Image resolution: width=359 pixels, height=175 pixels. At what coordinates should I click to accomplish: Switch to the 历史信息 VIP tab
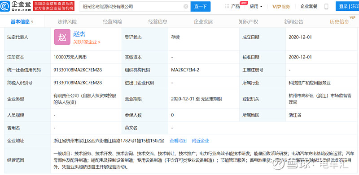[x=340, y=21]
